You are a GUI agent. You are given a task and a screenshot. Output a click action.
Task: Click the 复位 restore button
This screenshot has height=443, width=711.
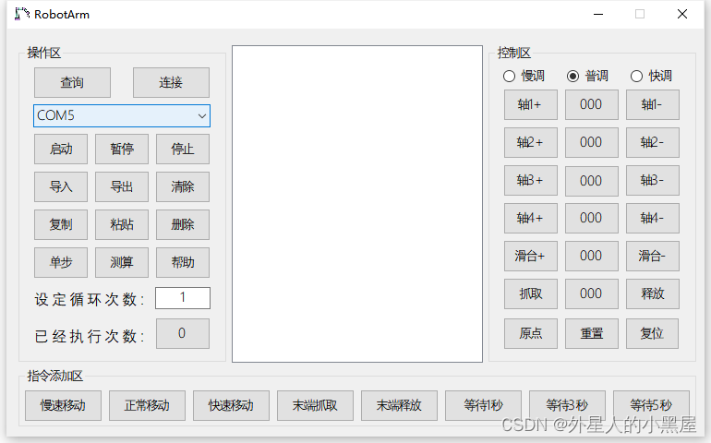pyautogui.click(x=653, y=334)
